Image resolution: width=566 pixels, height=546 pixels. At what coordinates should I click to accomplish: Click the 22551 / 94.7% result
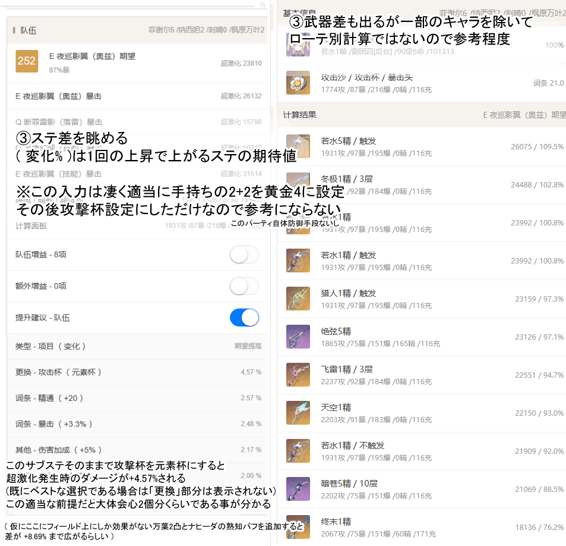pyautogui.click(x=539, y=375)
